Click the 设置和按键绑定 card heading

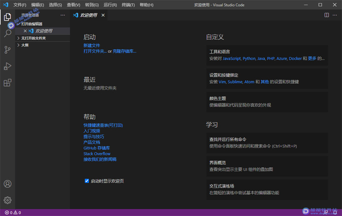pyautogui.click(x=224, y=75)
